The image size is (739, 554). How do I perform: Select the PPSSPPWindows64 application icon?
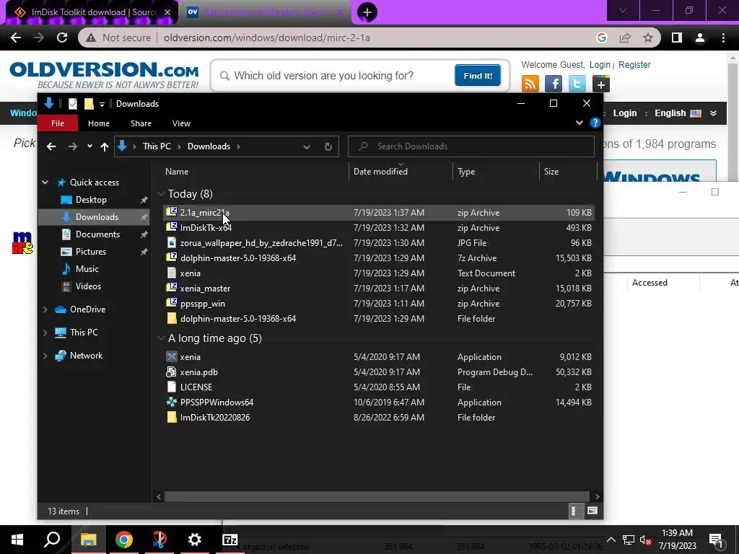(x=172, y=402)
